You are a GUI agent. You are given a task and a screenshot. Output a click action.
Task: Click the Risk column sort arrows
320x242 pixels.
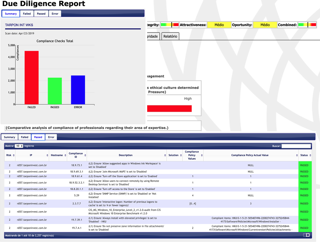pyautogui.click(x=13, y=155)
